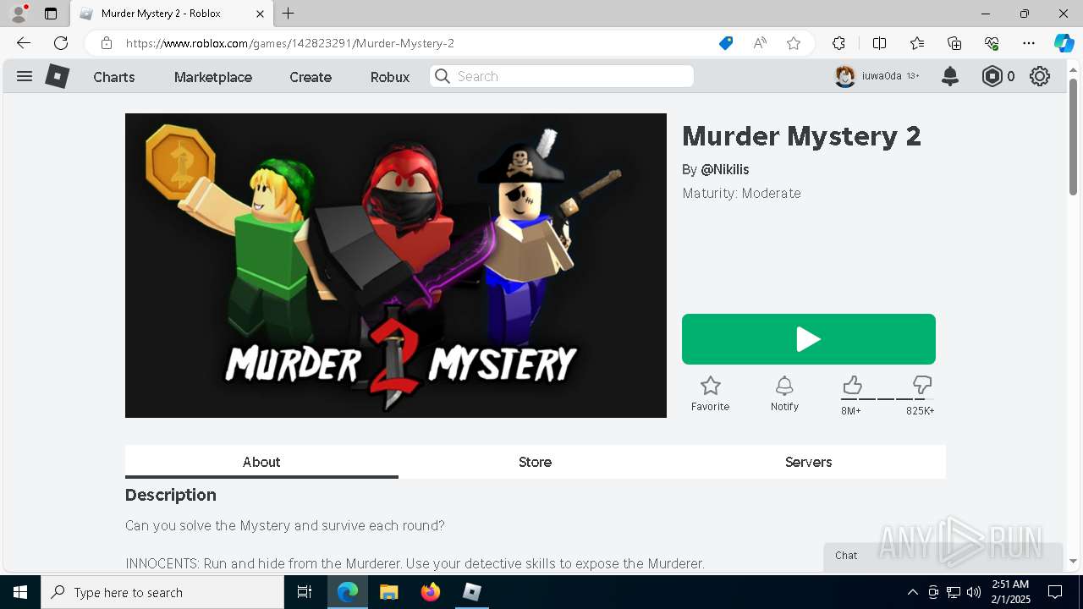
Task: Launch Firefox from the taskbar
Action: pos(430,592)
